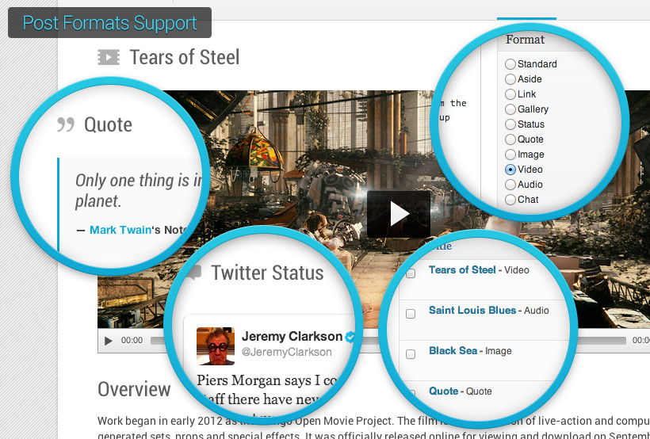This screenshot has height=439, width=650.
Task: Click the Post Formats Support label
Action: (x=109, y=23)
